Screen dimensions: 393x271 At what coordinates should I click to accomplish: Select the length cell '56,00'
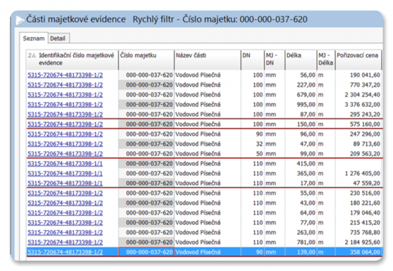[x=301, y=75]
